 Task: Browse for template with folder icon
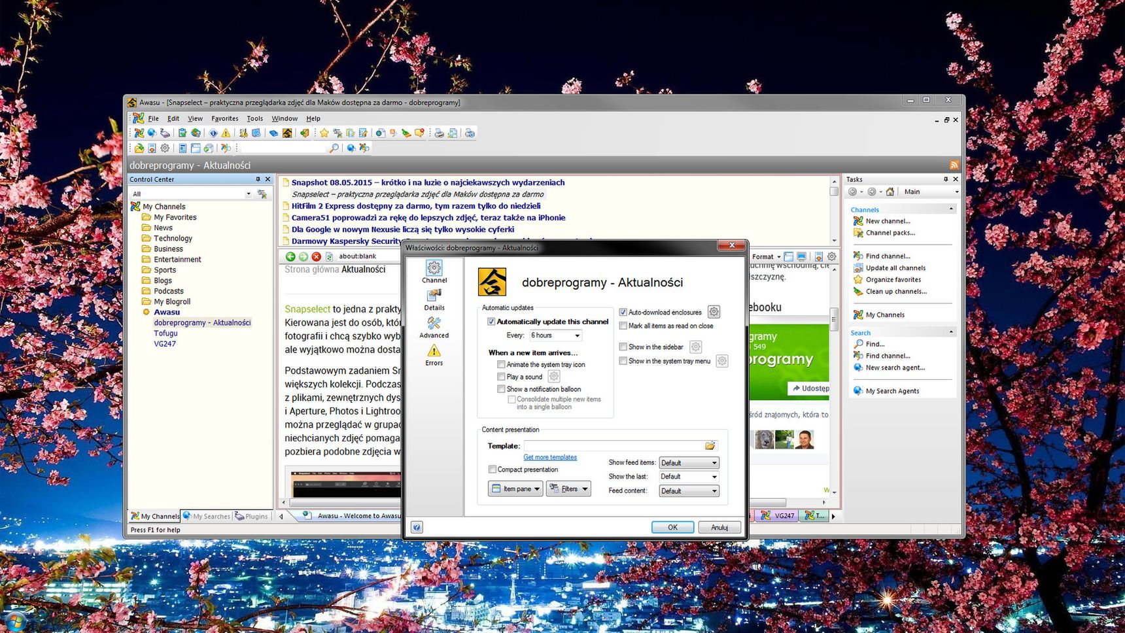pos(710,445)
